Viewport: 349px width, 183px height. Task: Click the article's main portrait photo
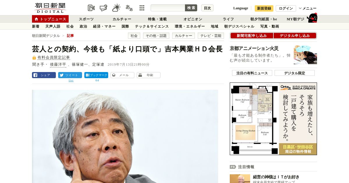[125, 137]
